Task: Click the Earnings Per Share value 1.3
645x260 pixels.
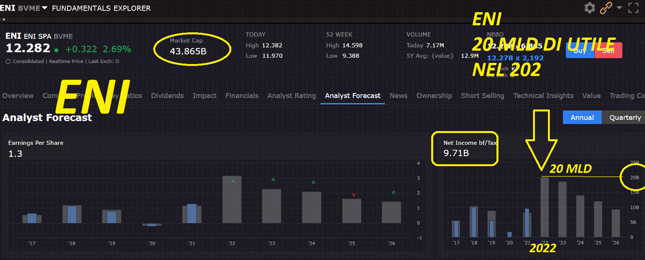Action: 15,154
